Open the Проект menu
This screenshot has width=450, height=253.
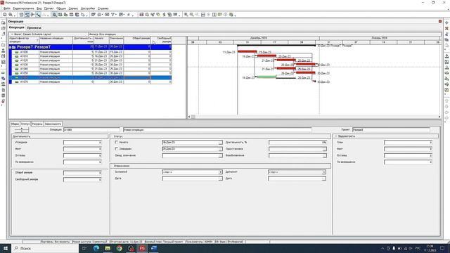pyautogui.click(x=49, y=8)
